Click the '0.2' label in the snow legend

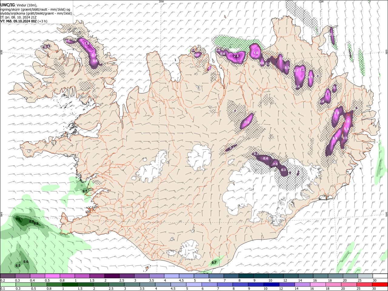coord(2,280)
